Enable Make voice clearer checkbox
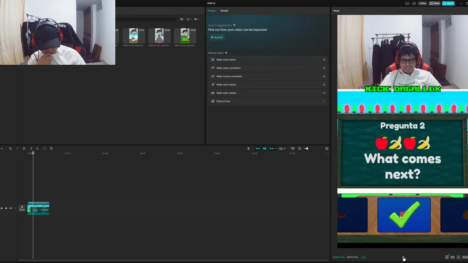The image size is (468, 263). coord(324,84)
